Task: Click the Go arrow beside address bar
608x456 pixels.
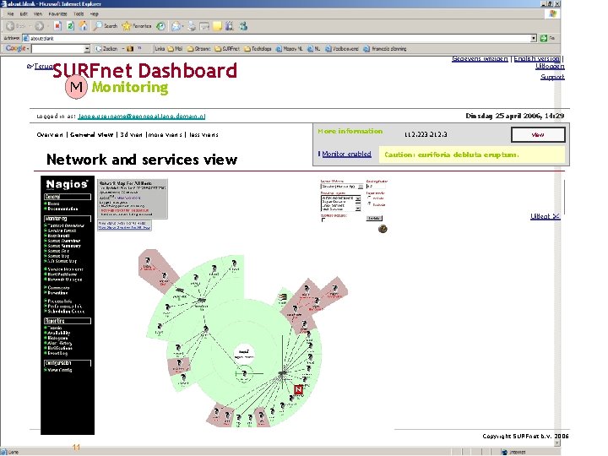Action: pos(544,38)
